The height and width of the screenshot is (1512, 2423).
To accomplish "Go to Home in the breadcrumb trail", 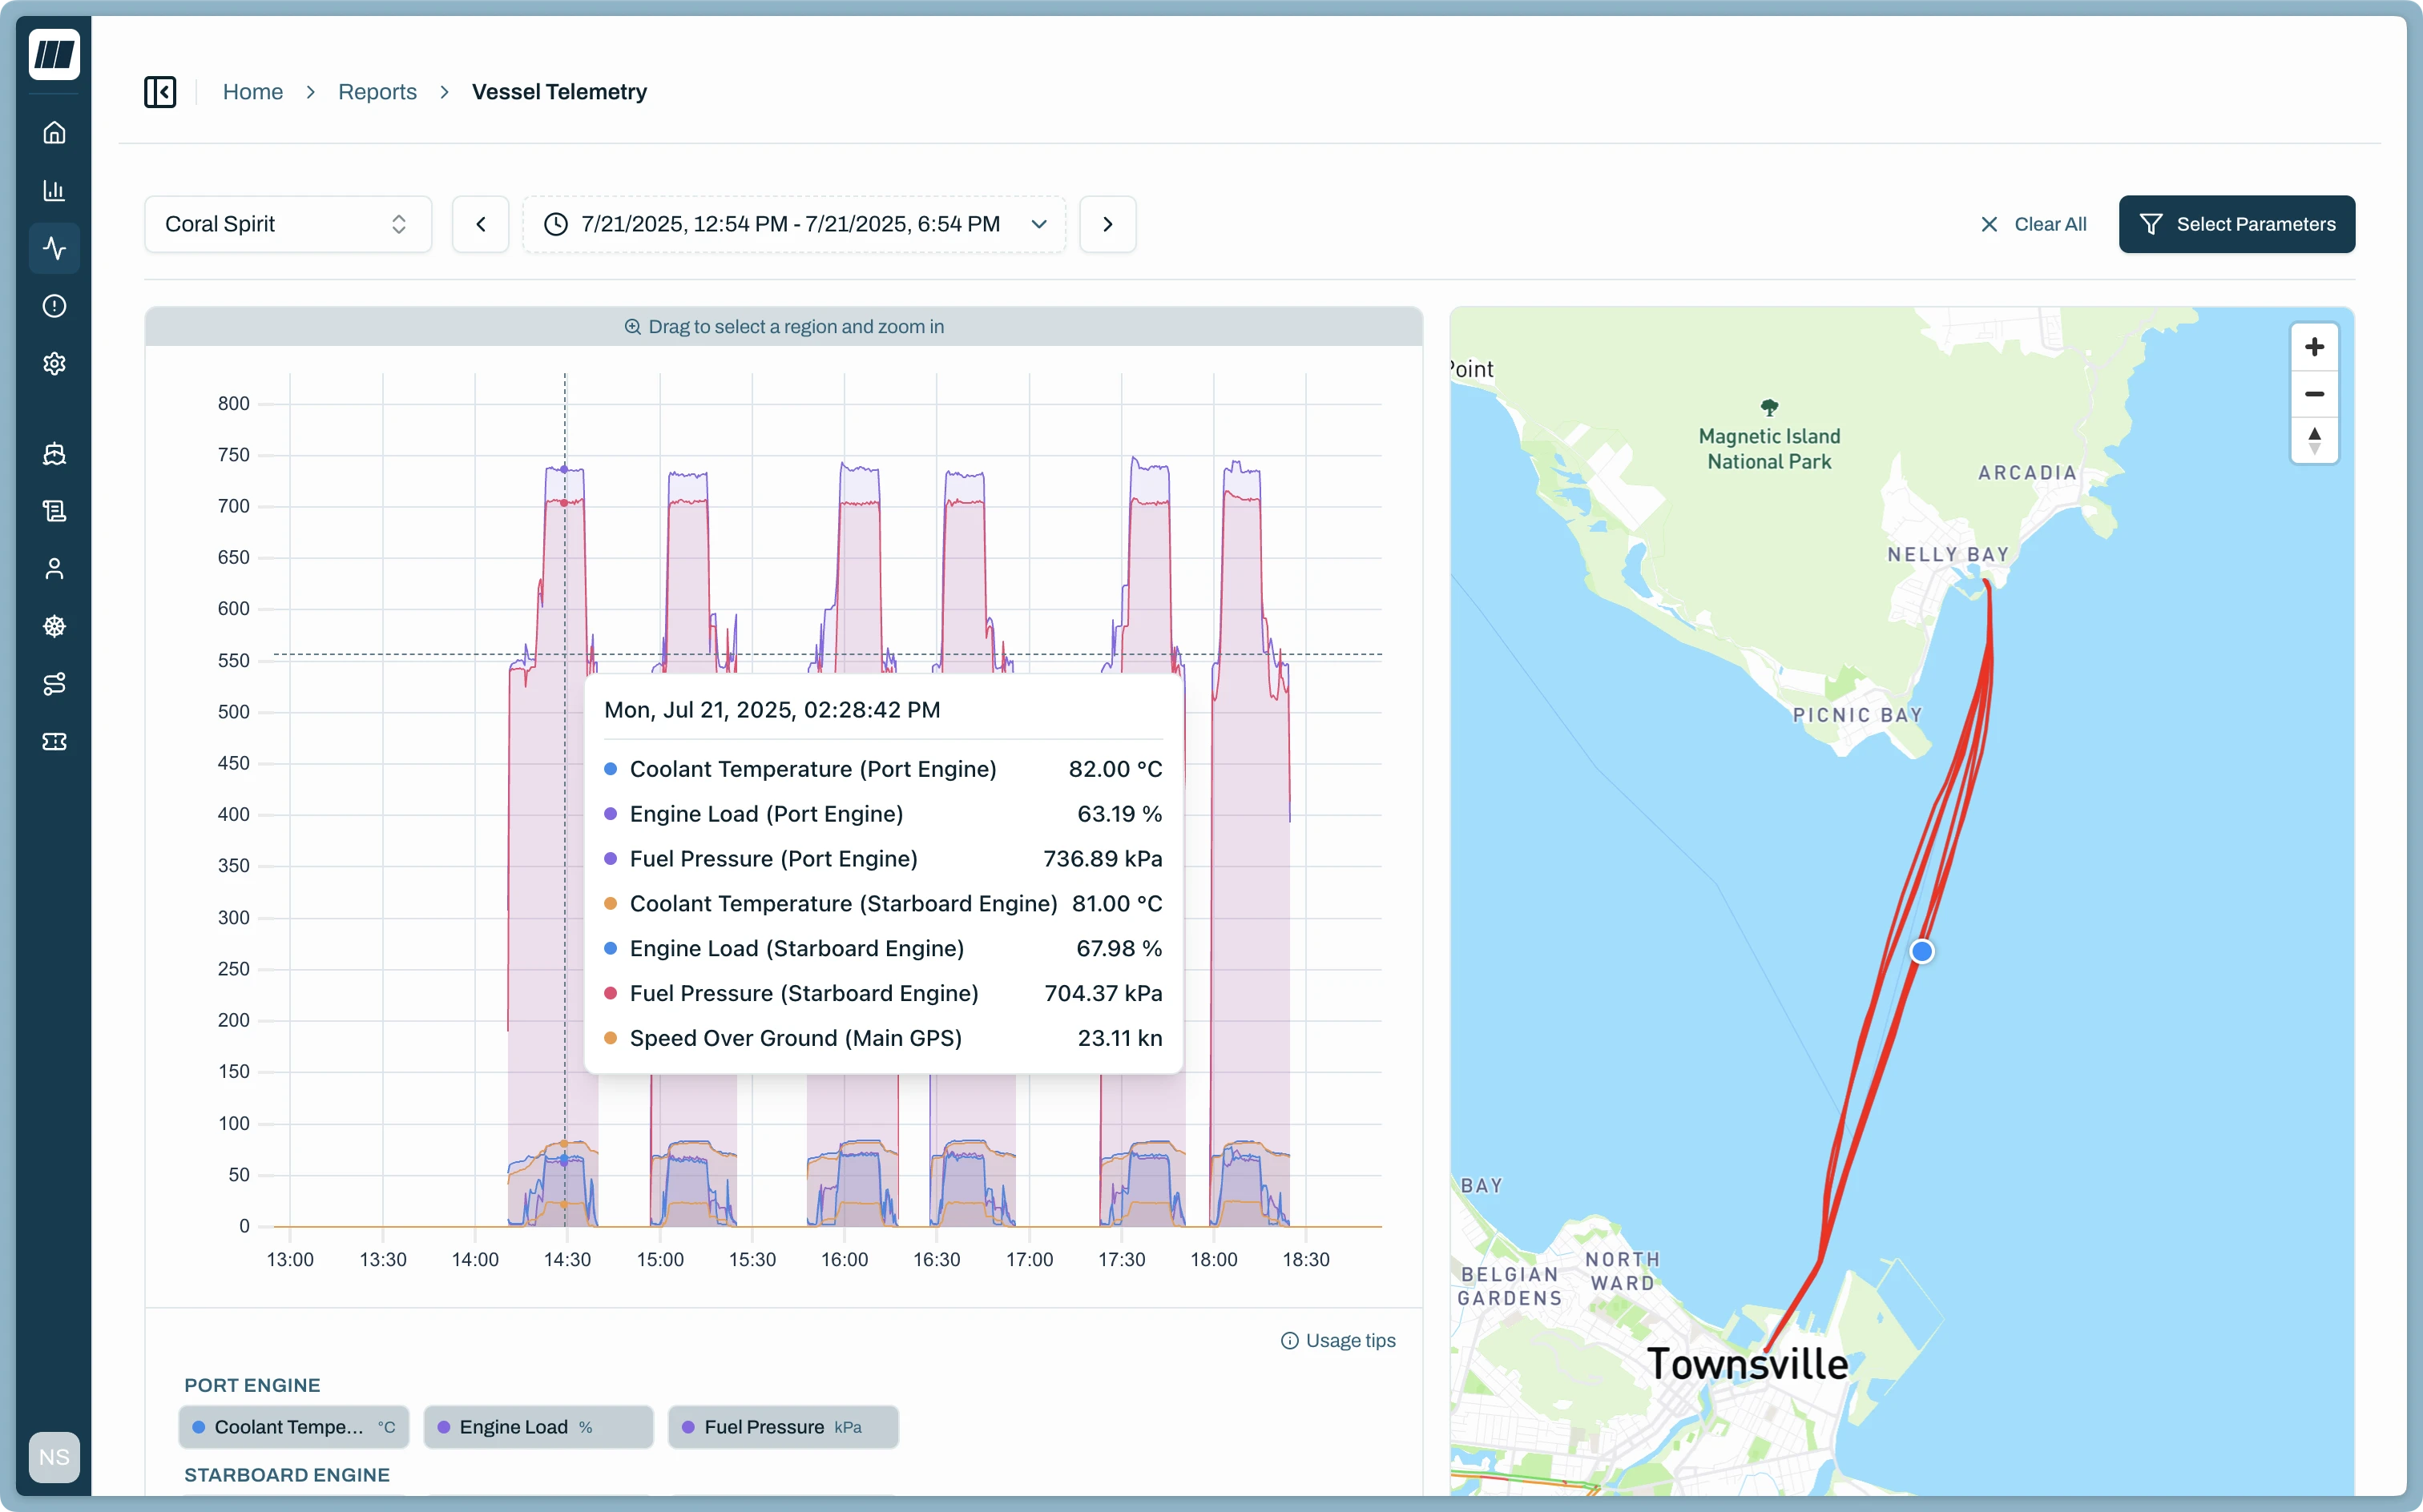I will (x=253, y=91).
